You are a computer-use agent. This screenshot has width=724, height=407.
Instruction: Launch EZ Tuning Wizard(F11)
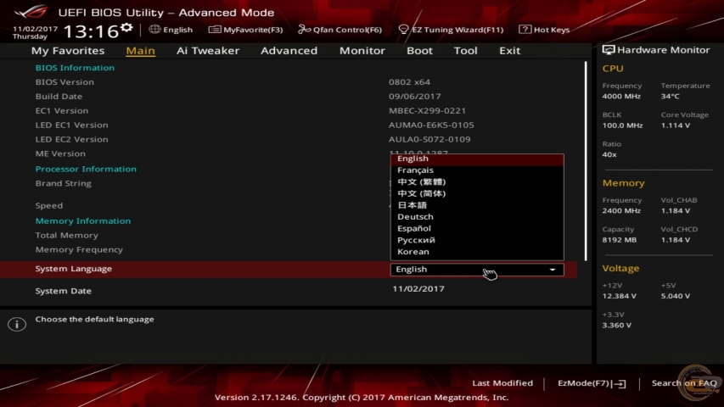click(451, 30)
